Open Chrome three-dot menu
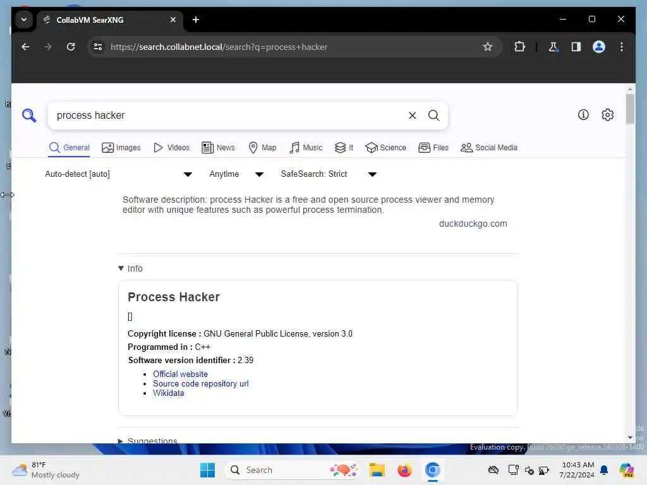The image size is (647, 485). (x=622, y=47)
